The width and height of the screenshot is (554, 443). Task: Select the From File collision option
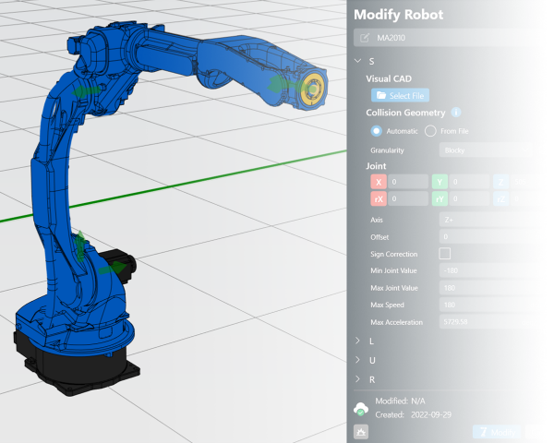click(430, 131)
